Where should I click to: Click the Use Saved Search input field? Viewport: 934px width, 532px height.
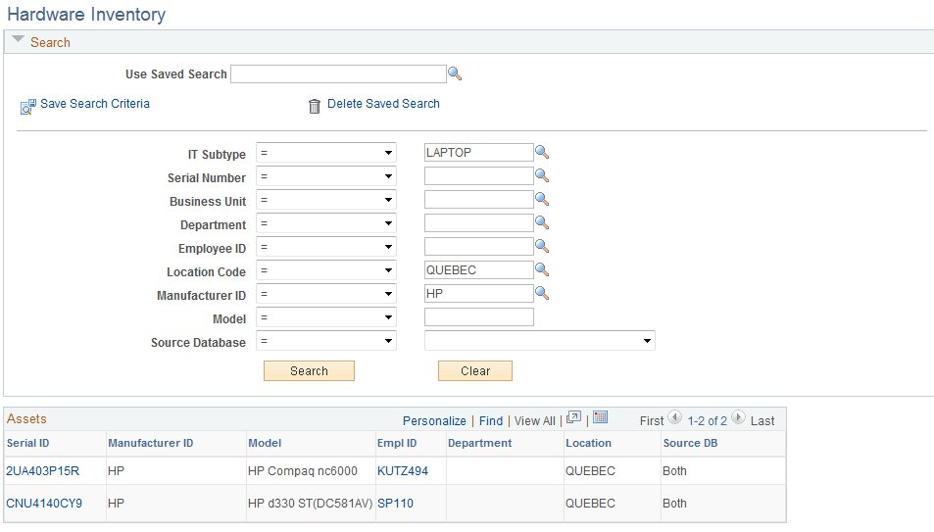click(338, 73)
